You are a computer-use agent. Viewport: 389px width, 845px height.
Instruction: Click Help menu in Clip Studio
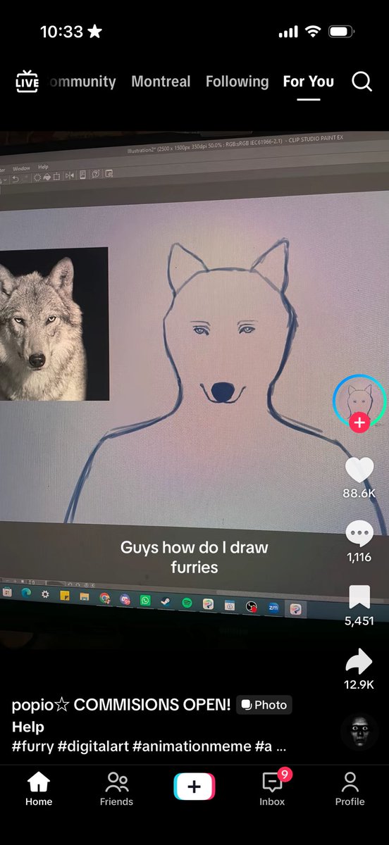tap(43, 167)
